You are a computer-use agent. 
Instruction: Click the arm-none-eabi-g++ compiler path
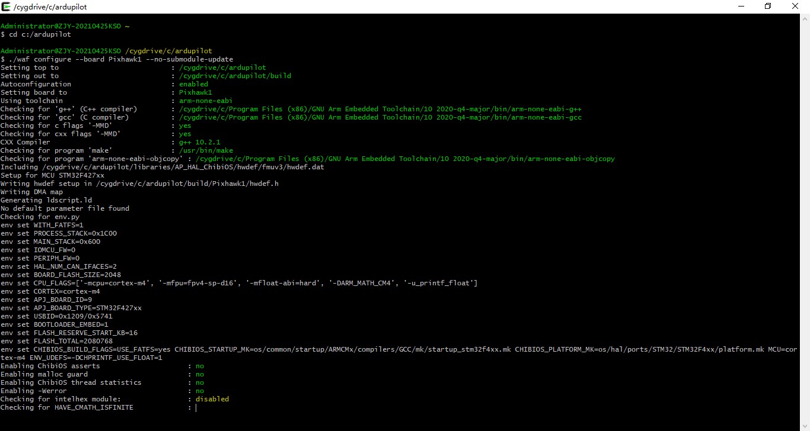pyautogui.click(x=380, y=109)
